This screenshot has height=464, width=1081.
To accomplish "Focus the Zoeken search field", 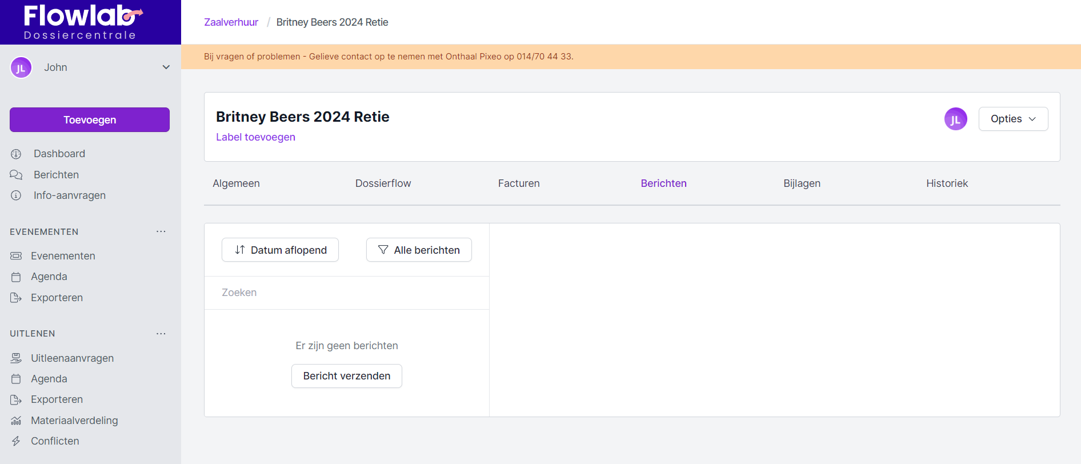I will point(346,293).
